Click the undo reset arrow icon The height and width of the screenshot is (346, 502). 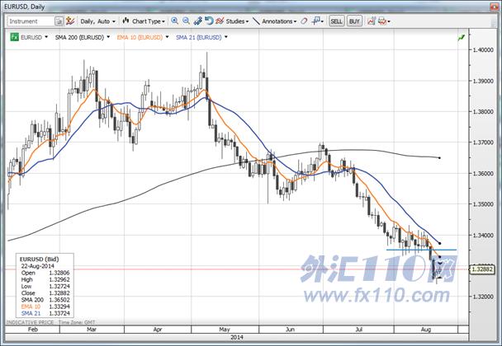click(209, 21)
